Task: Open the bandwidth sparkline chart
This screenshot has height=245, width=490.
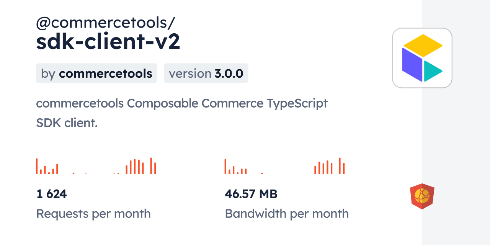Action: pyautogui.click(x=285, y=166)
